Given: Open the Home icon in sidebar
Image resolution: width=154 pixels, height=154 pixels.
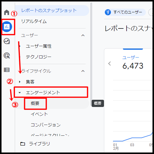Looking at the screenshot, I should click(7, 12).
